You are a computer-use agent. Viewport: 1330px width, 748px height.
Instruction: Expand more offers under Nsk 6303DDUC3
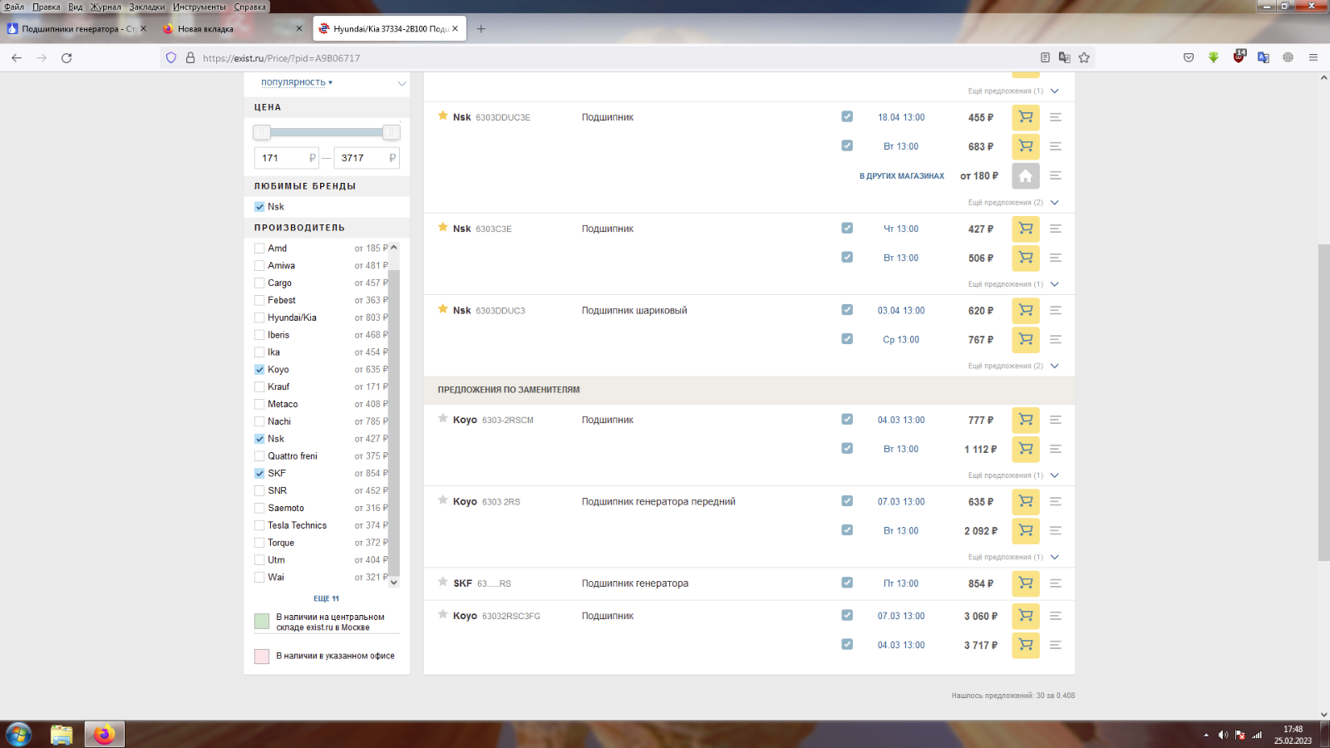point(1013,366)
